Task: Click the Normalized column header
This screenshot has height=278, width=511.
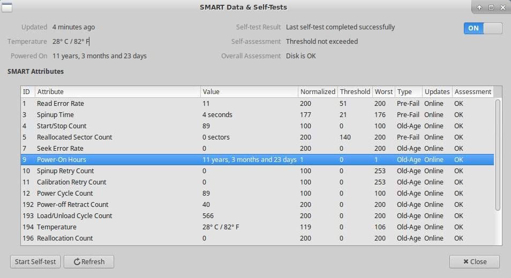Action: pyautogui.click(x=318, y=91)
